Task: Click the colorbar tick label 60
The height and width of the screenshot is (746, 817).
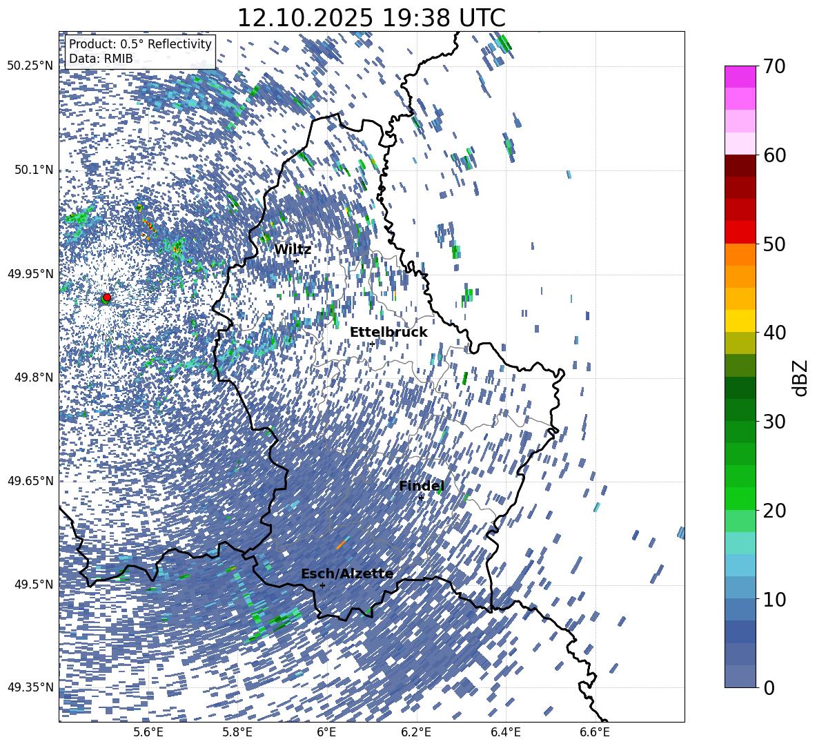Action: pyautogui.click(x=774, y=155)
